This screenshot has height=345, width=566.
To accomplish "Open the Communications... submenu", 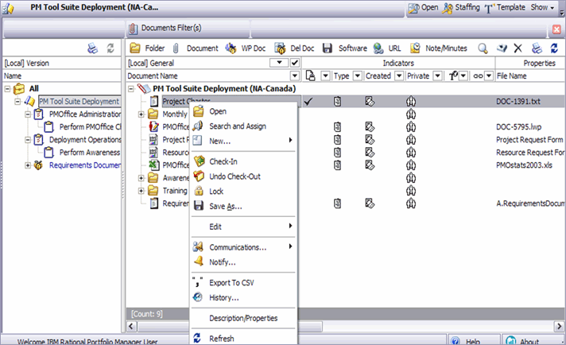I will pos(244,247).
